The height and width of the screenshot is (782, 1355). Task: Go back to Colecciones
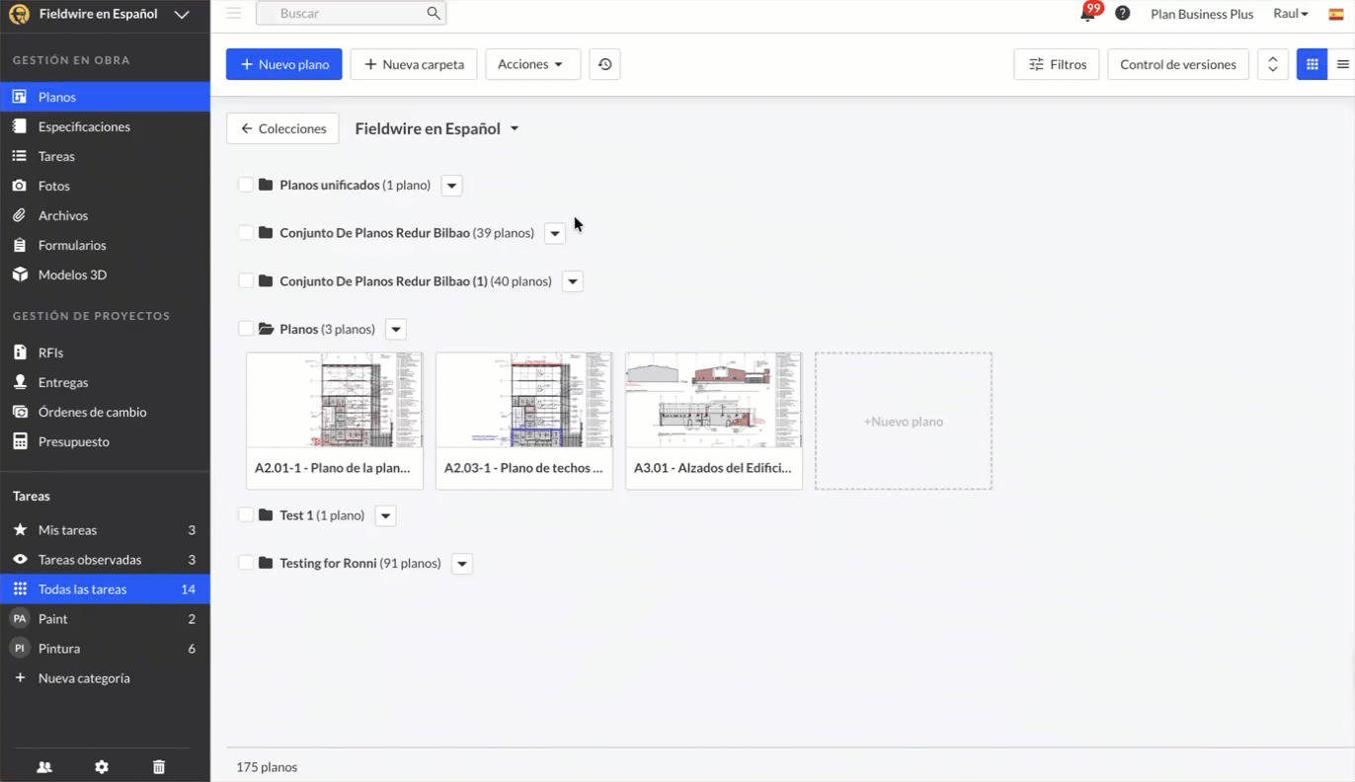pos(282,128)
